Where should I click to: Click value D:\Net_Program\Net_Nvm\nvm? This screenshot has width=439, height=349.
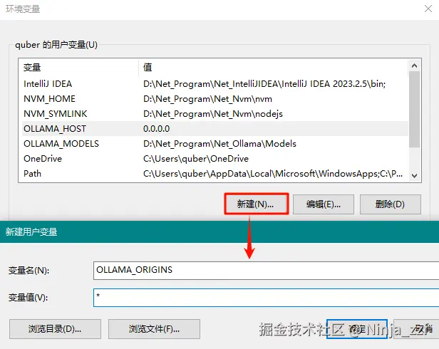tap(208, 99)
